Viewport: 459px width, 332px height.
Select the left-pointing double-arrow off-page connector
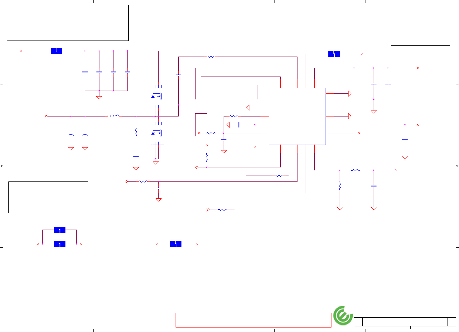197,167
